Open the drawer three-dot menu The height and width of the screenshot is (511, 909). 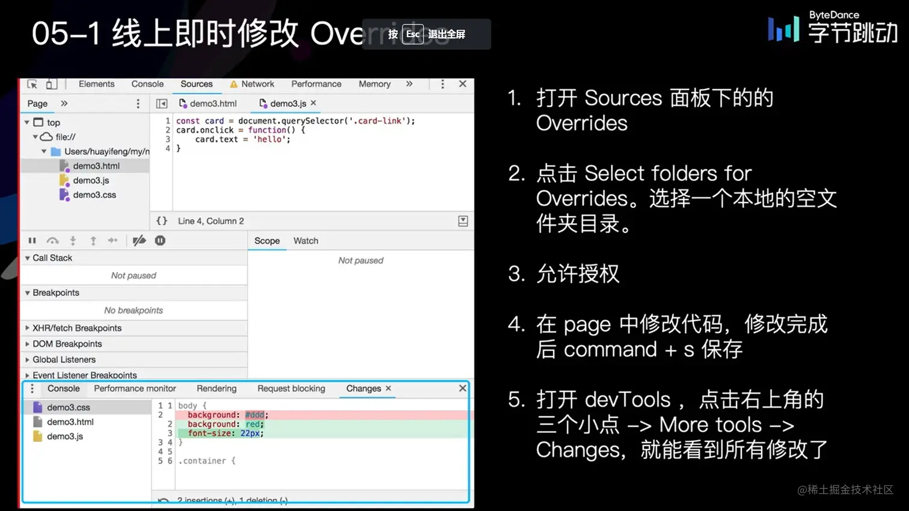pos(32,389)
